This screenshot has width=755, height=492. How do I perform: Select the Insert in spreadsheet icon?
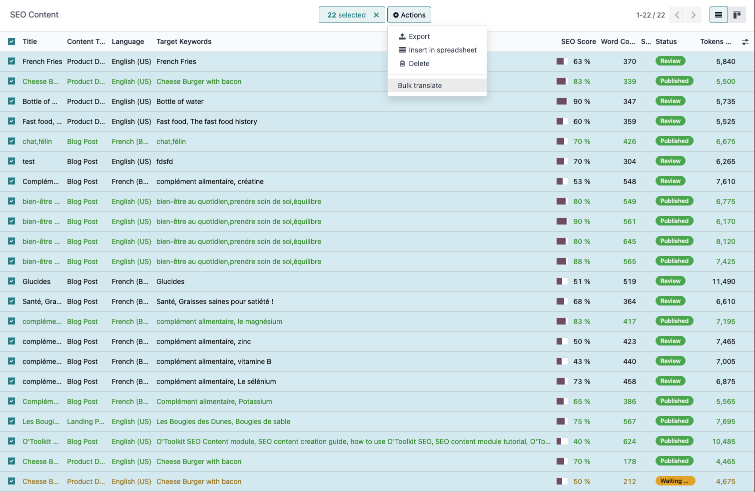point(403,50)
